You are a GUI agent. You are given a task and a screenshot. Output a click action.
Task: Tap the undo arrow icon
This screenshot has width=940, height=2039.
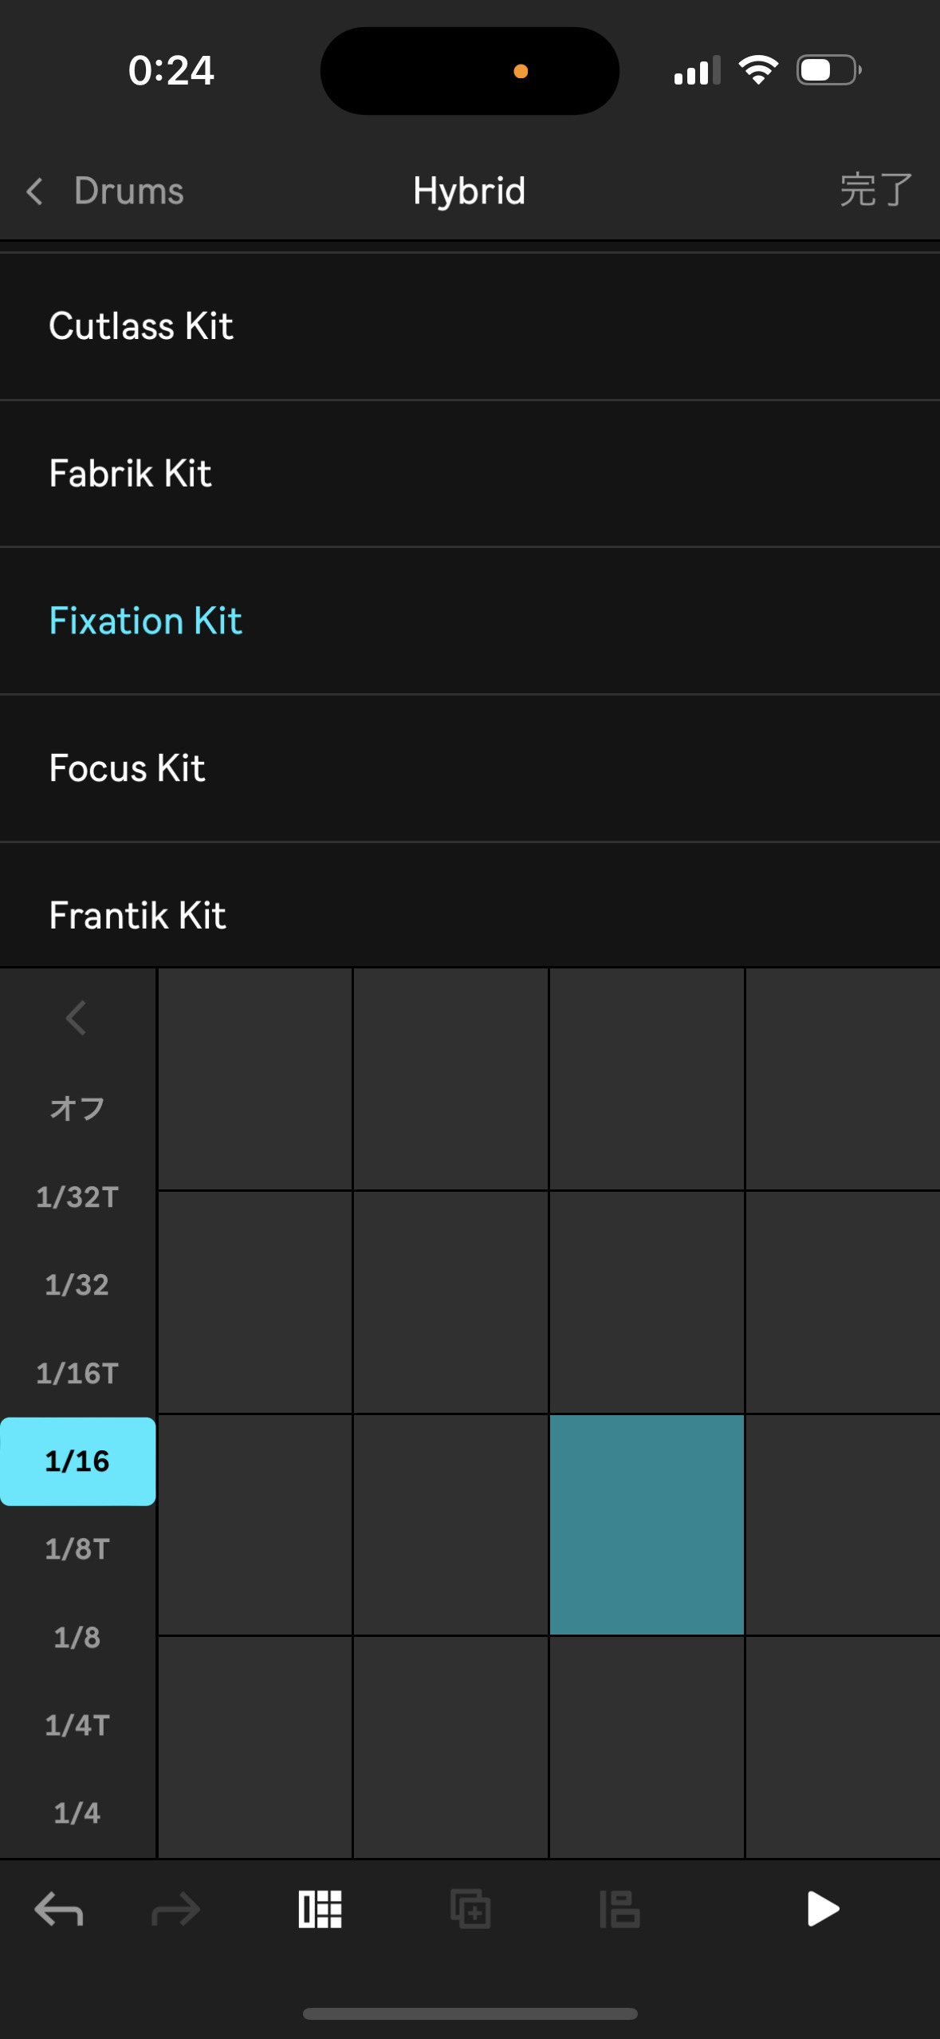coord(59,1910)
